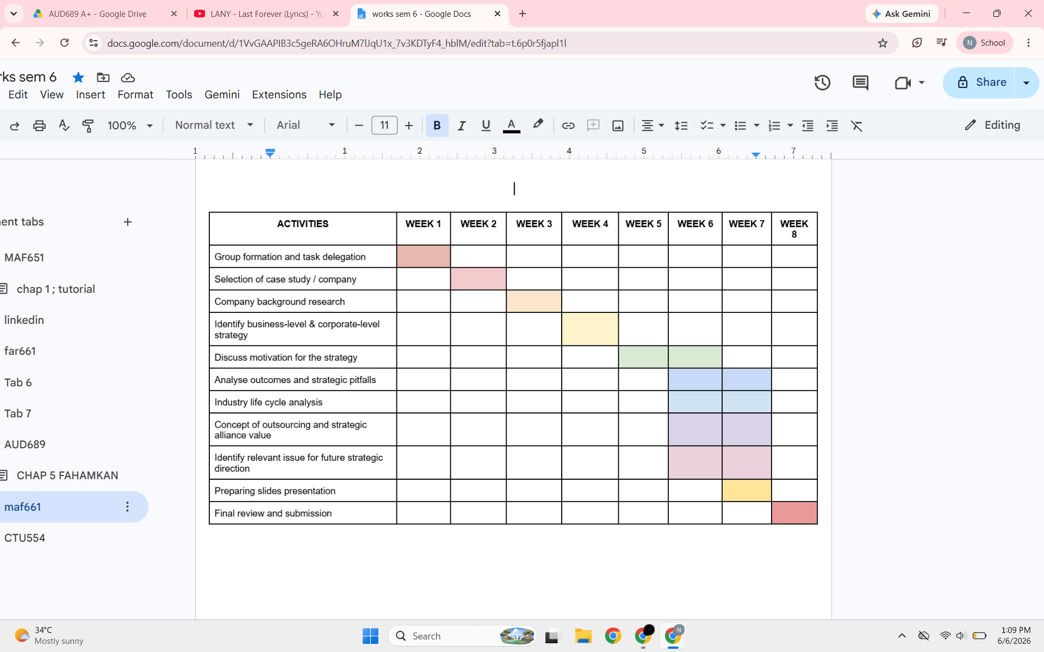
Task: Click the insert image icon
Action: pyautogui.click(x=618, y=126)
